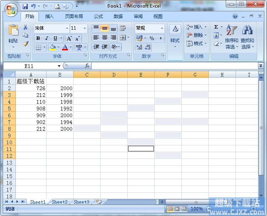The image size is (267, 216).
Task: Switch to Sheet2 tab
Action: coord(60,202)
